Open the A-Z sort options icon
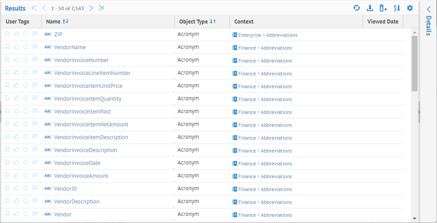437x223 pixels. click(x=397, y=8)
